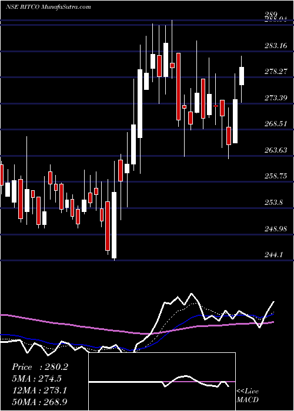Select the 244.1 price level label

274,254
